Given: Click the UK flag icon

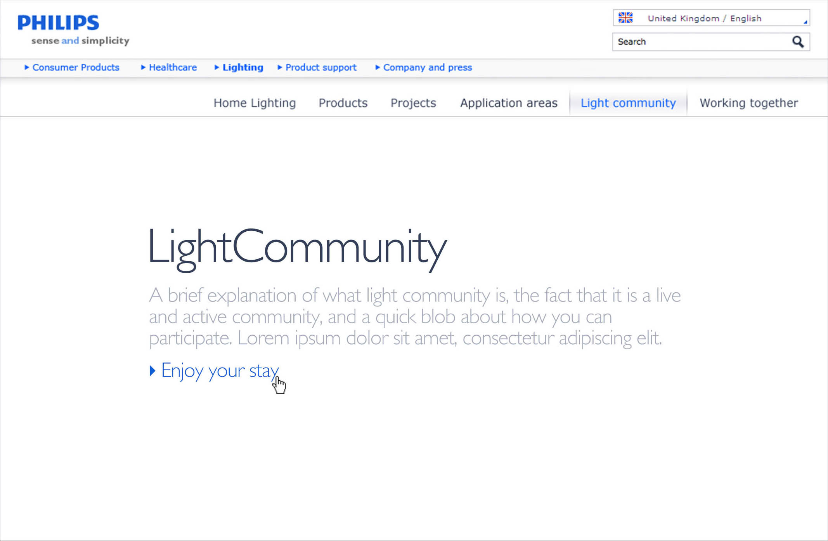Looking at the screenshot, I should [x=625, y=18].
